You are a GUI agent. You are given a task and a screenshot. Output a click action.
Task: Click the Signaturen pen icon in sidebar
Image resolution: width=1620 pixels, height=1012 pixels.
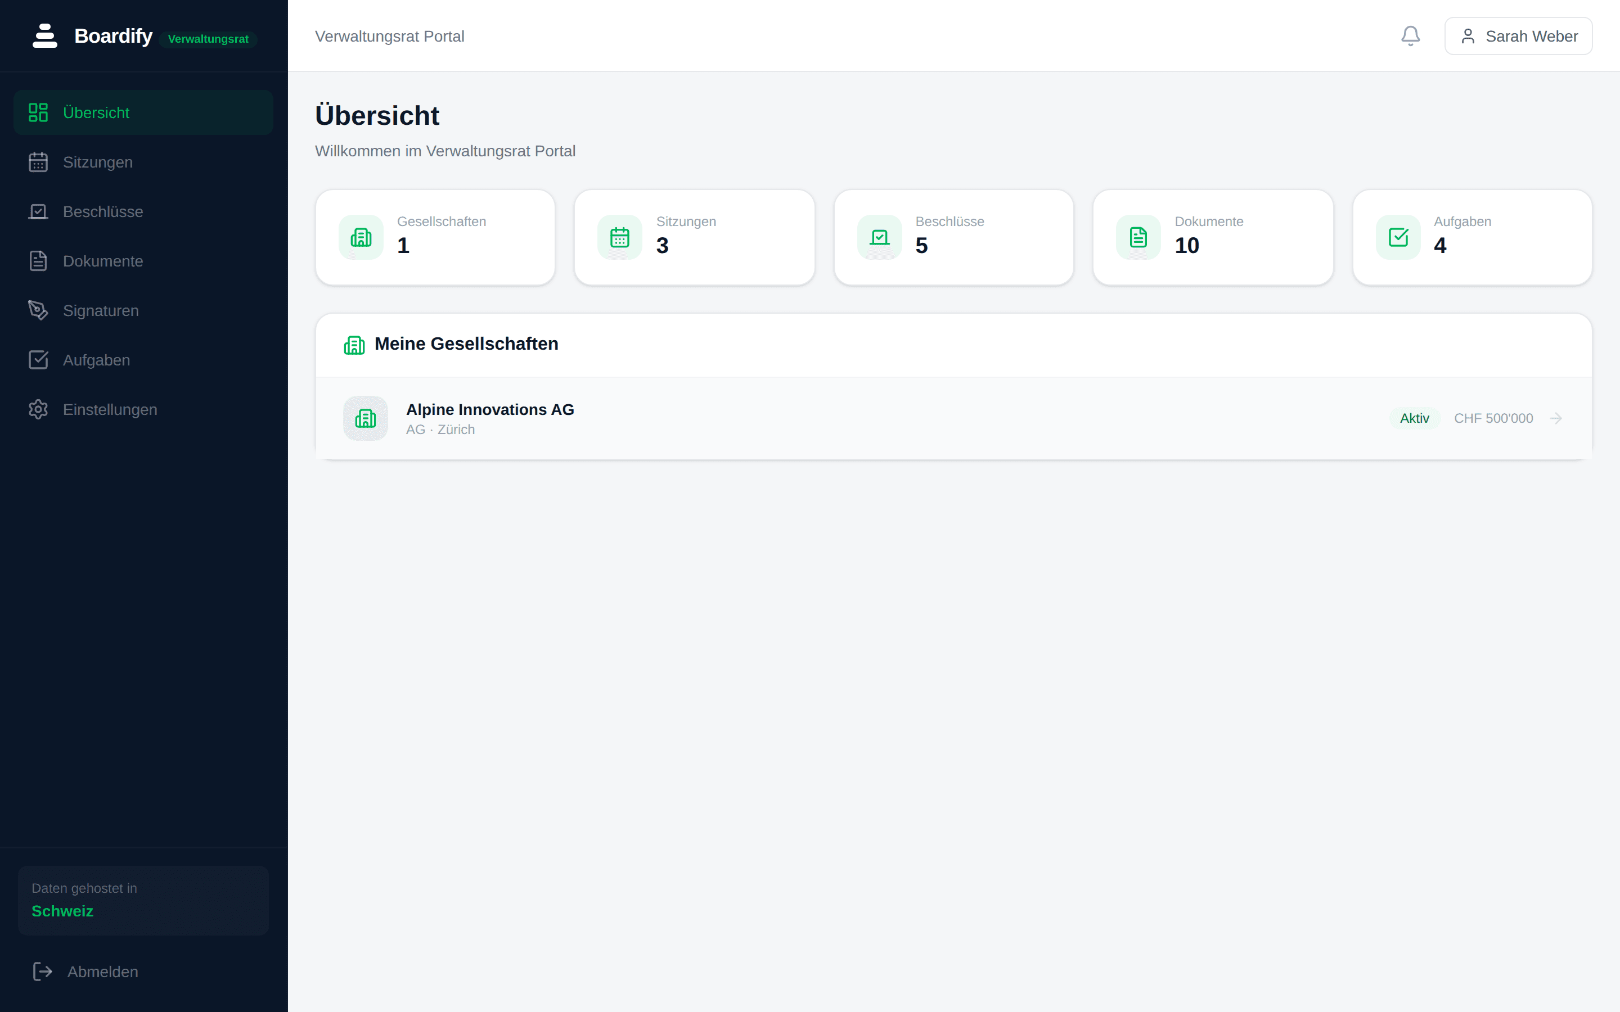pyautogui.click(x=38, y=310)
